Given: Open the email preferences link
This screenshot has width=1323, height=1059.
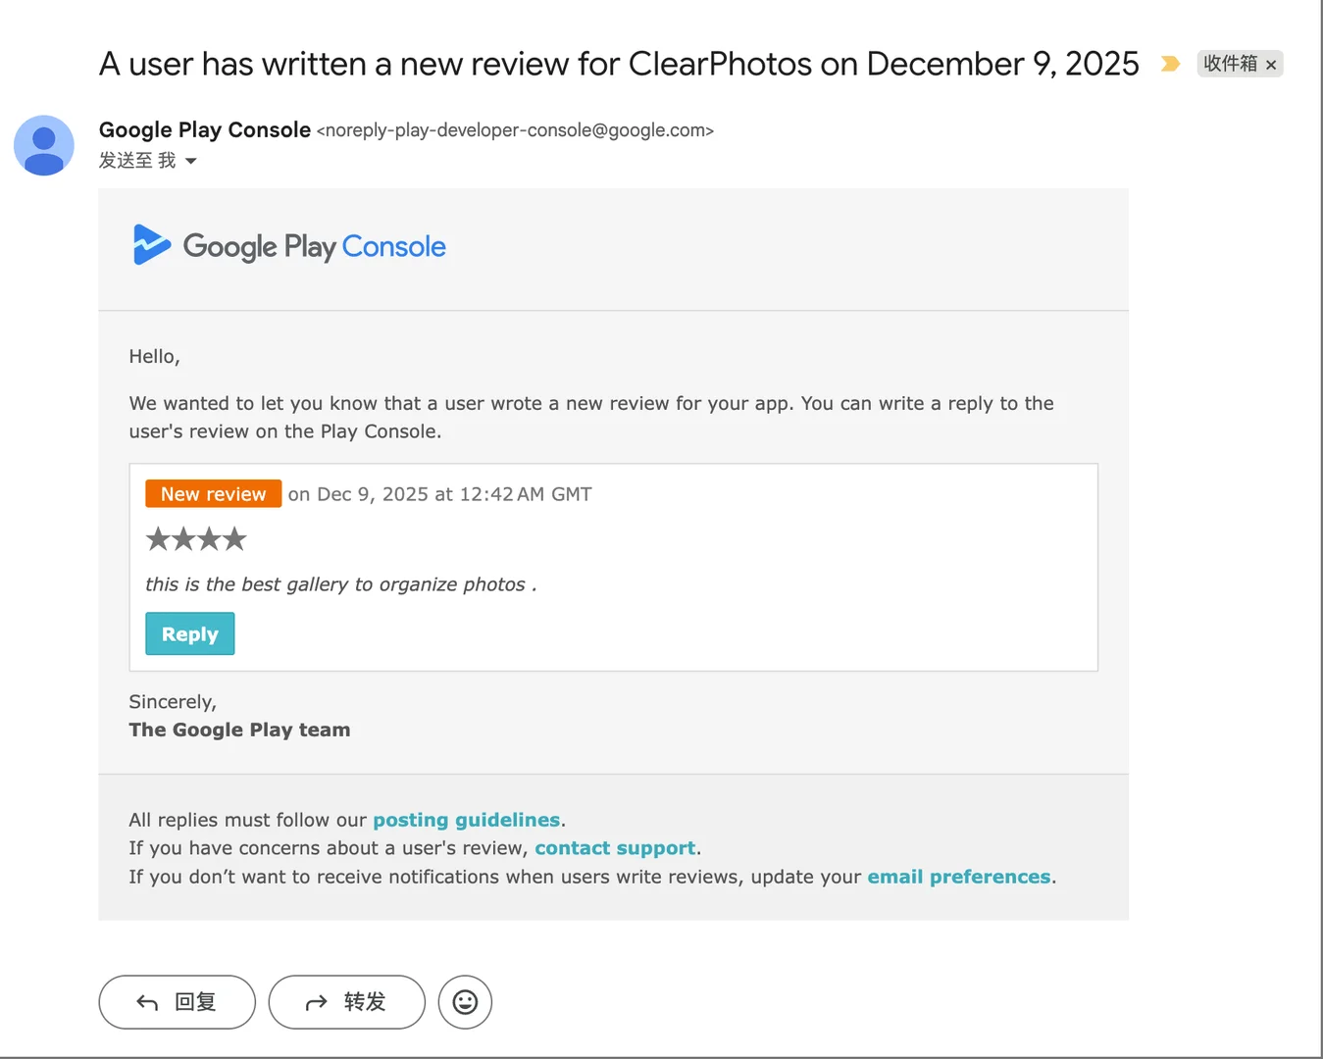Looking at the screenshot, I should click(958, 877).
